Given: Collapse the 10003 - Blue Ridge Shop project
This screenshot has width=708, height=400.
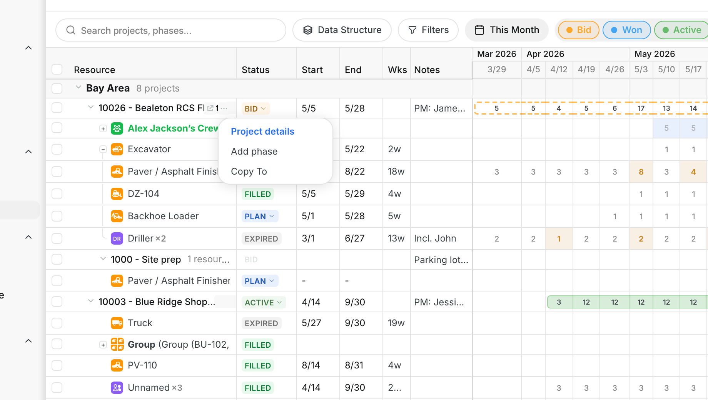Looking at the screenshot, I should 91,301.
